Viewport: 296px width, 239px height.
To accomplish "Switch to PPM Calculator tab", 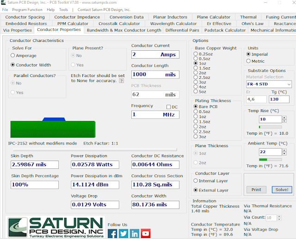I will (x=73, y=24).
